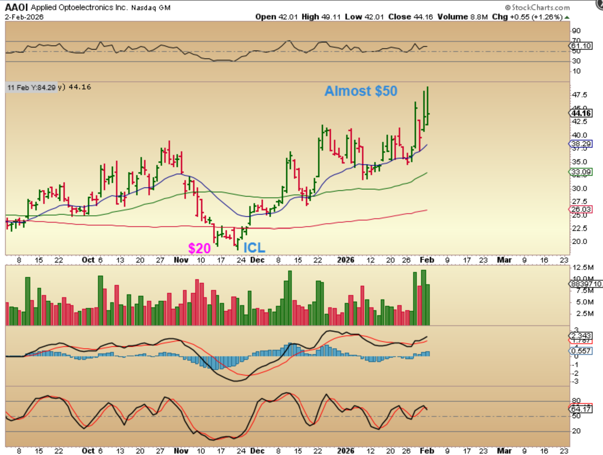603x455 pixels.
Task: Click the 12.5M volume axis label
Action: (583, 267)
